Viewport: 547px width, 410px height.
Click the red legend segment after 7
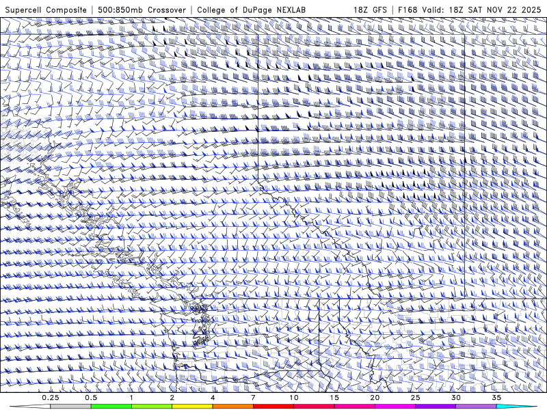click(x=273, y=407)
